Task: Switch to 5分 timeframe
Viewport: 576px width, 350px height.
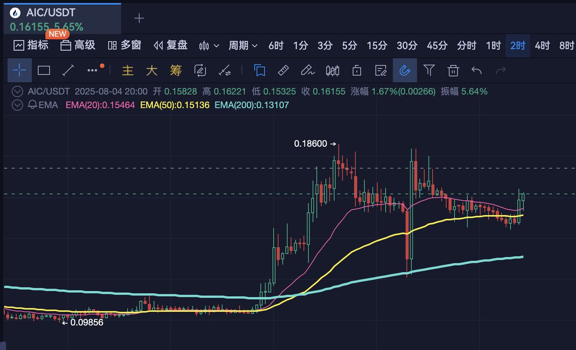Action: click(349, 46)
